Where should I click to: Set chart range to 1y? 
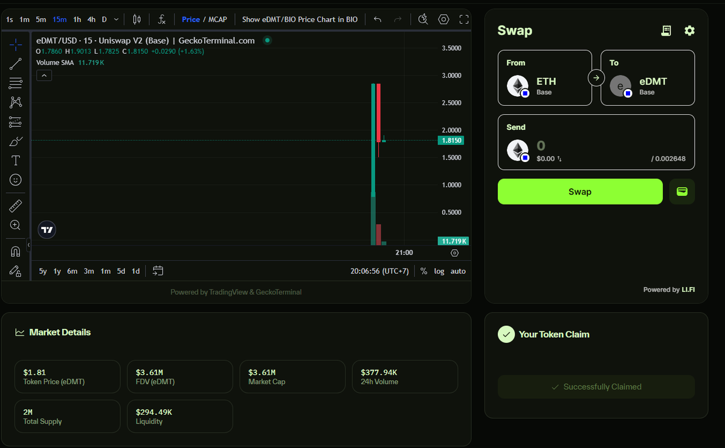point(57,271)
